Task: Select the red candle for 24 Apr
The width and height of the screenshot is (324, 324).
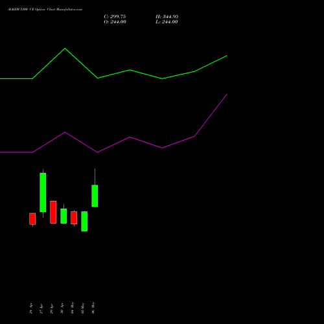Action: pyautogui.click(x=32, y=219)
